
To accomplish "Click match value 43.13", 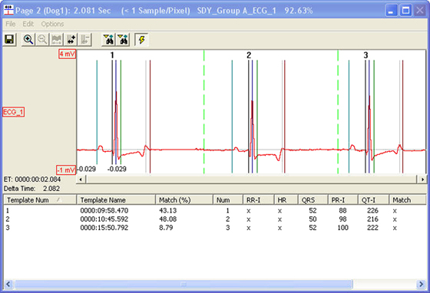I will 168,211.
